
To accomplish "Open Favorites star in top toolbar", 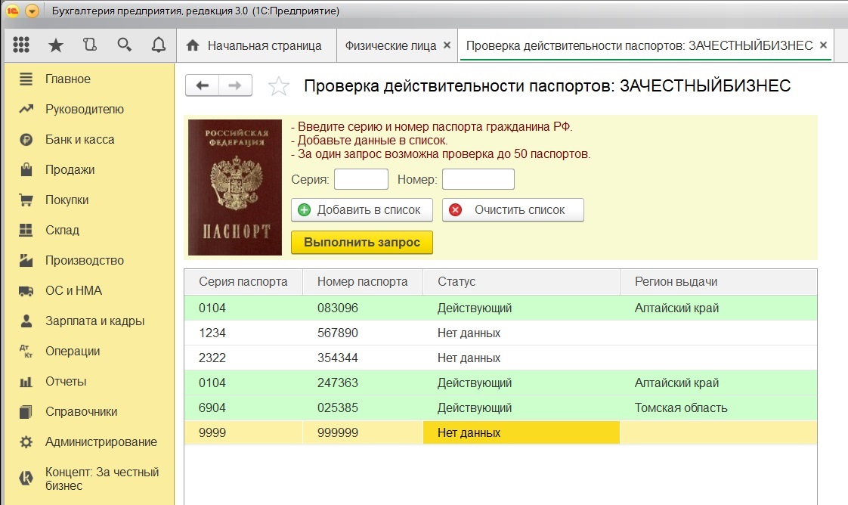I will [55, 45].
